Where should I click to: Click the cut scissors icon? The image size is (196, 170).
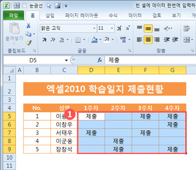(28, 26)
